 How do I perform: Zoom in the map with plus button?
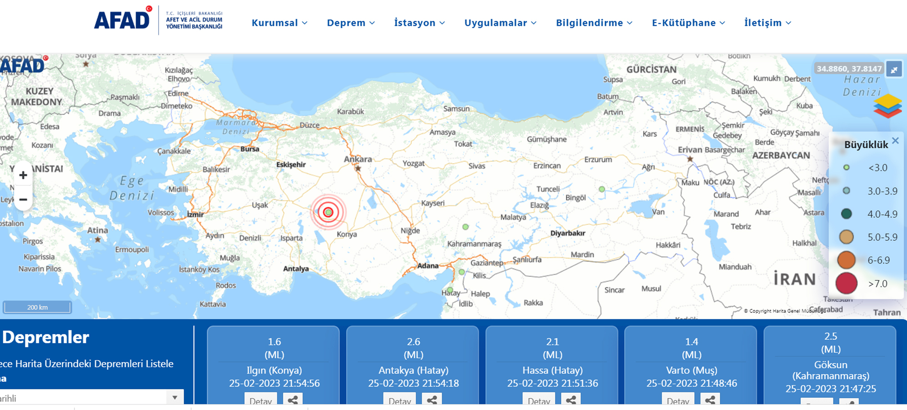(x=23, y=175)
